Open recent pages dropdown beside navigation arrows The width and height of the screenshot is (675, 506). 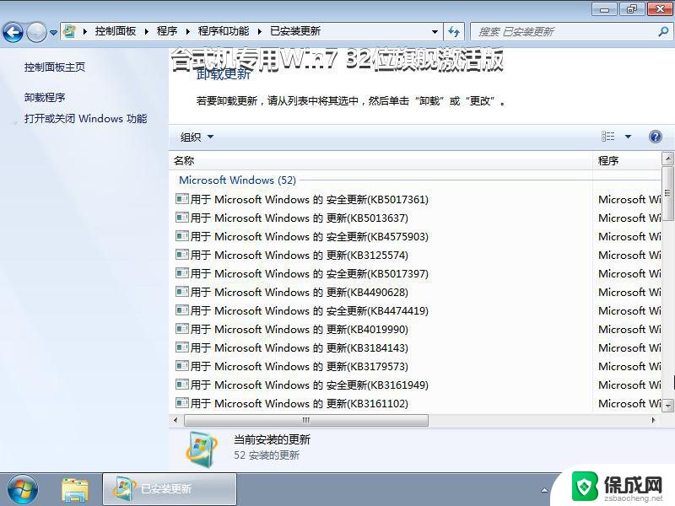point(53,32)
